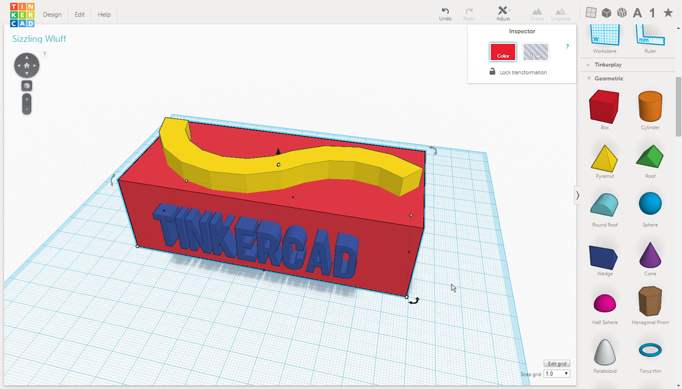Viewport: 682px width, 389px height.
Task: Click the Tinkercad logo
Action: pos(22,15)
